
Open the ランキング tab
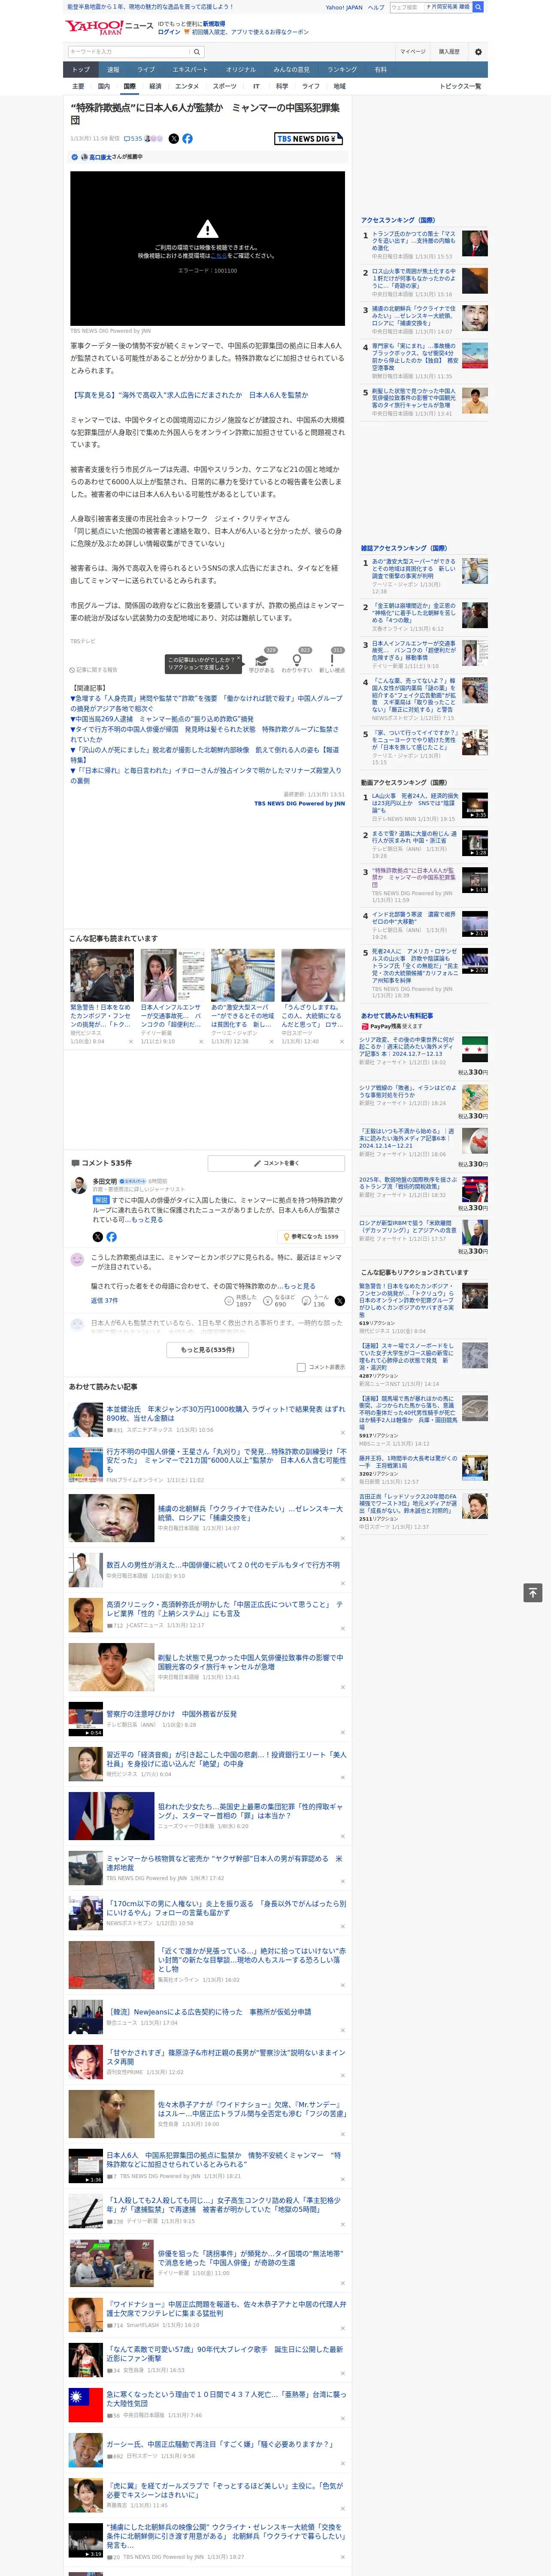(x=342, y=70)
